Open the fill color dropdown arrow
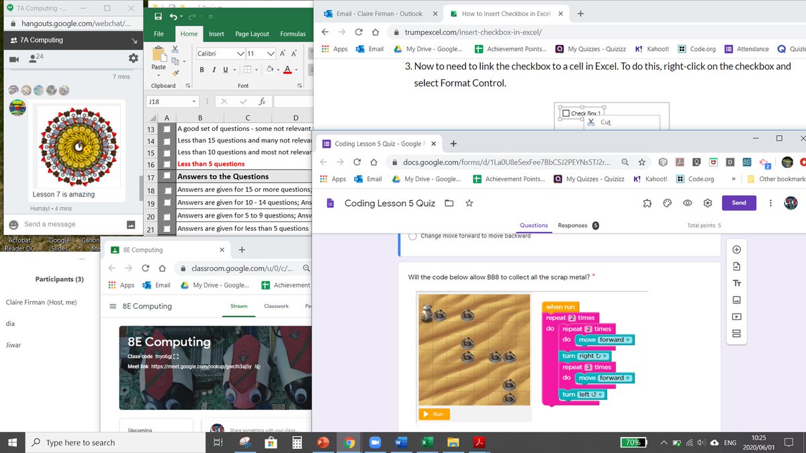Screen dimensions: 806x453 click(x=277, y=70)
